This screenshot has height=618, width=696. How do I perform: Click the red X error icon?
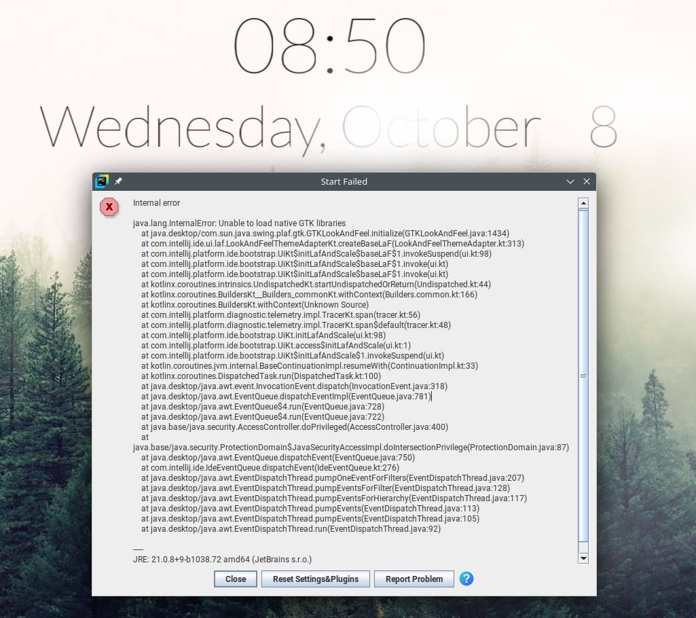[109, 207]
